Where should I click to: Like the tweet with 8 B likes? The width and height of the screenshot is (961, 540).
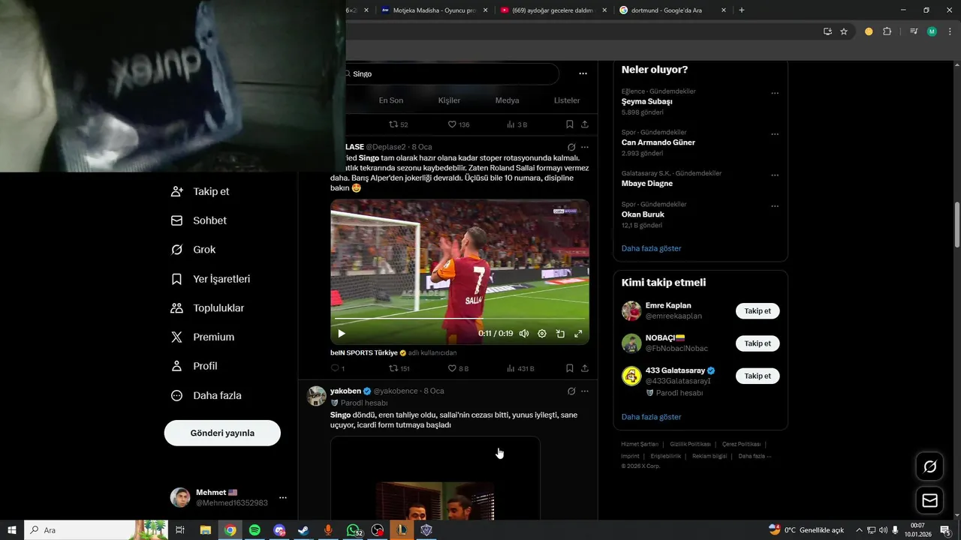(x=458, y=368)
